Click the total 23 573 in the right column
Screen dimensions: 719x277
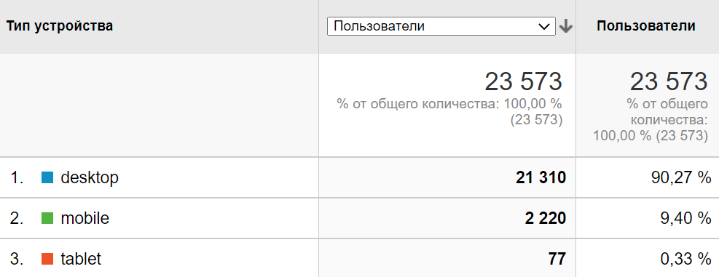[669, 81]
